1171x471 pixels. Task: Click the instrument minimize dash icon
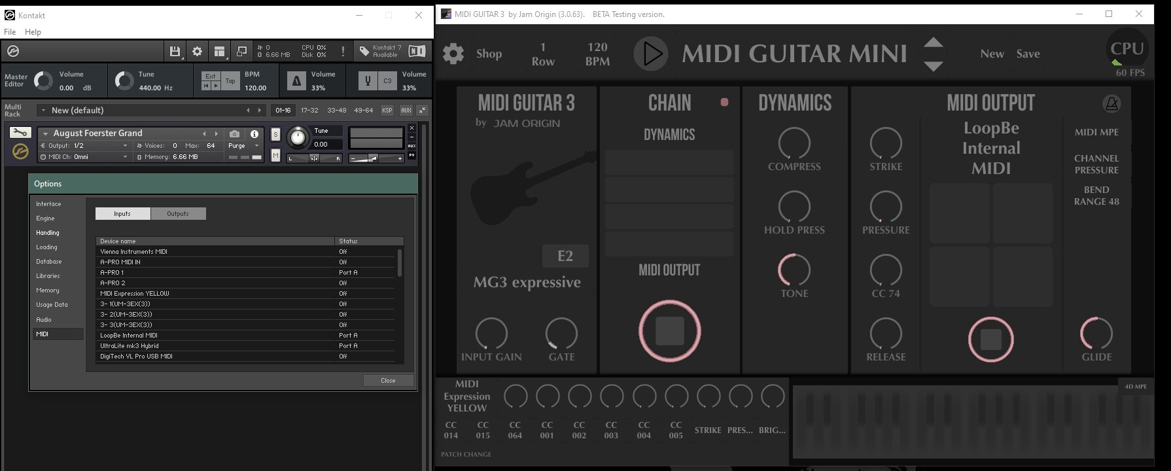click(411, 137)
